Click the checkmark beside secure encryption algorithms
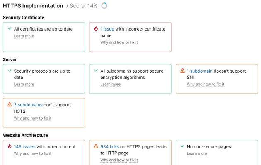 pyautogui.click(x=96, y=71)
